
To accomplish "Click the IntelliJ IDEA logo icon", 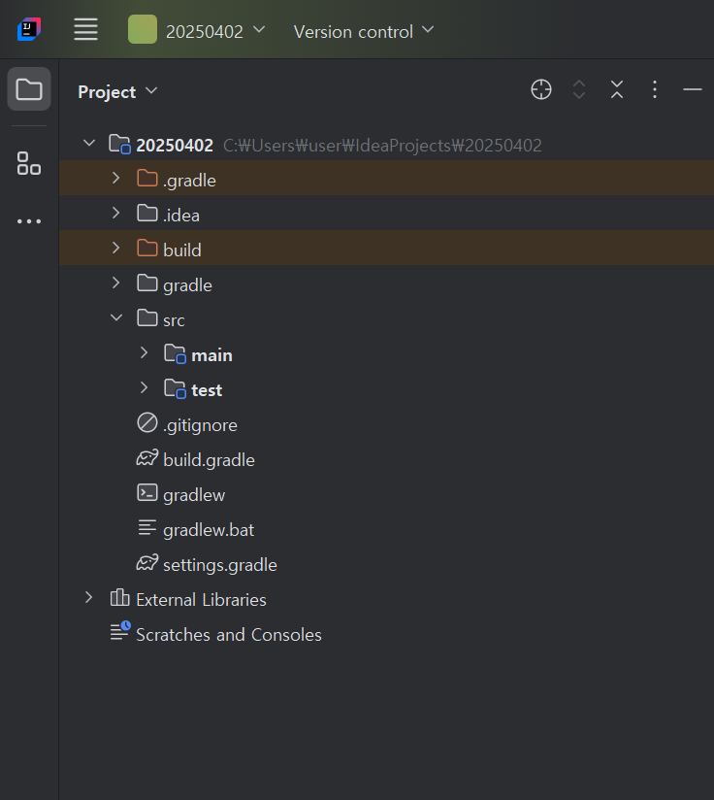I will 29,30.
